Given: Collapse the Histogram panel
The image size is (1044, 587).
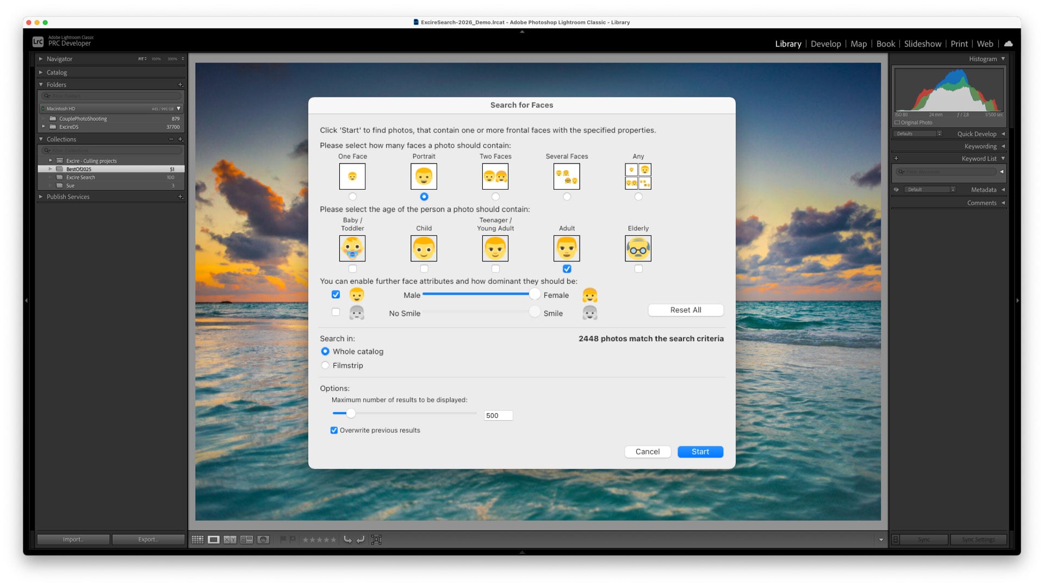Looking at the screenshot, I should pyautogui.click(x=1003, y=59).
